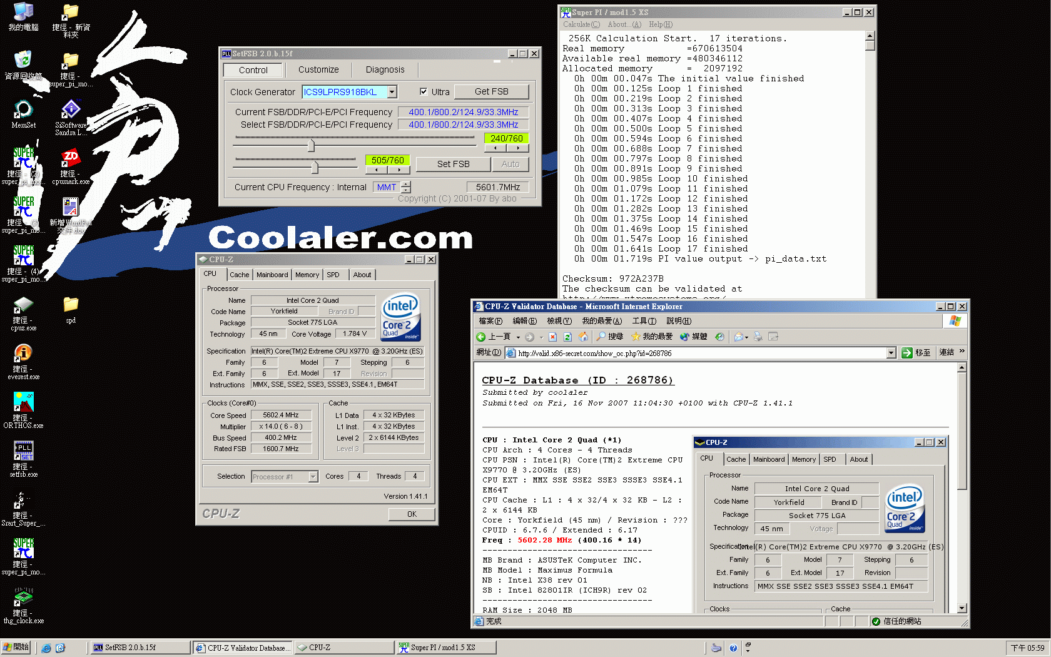Switch to Super PI from the taskbar
Viewport: 1051px width, 657px height.
(446, 648)
